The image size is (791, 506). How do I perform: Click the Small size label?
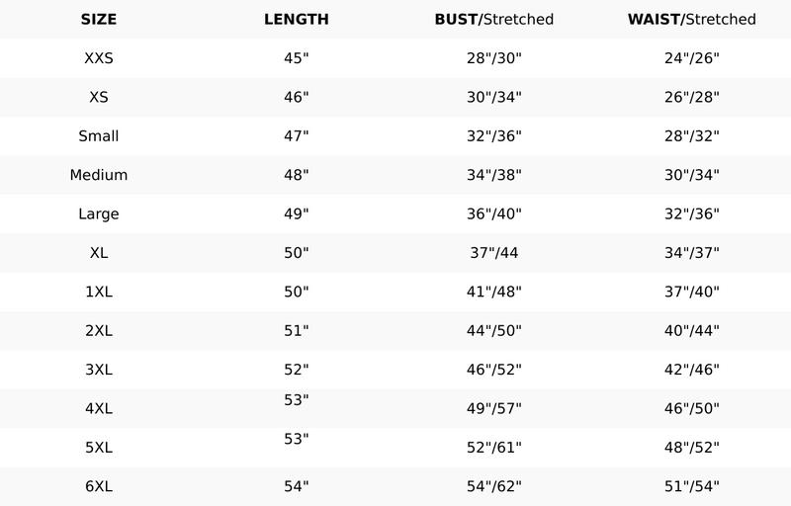point(99,136)
